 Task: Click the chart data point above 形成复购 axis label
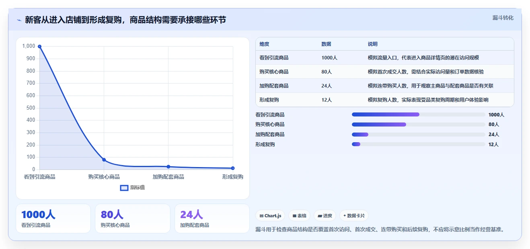point(233,168)
